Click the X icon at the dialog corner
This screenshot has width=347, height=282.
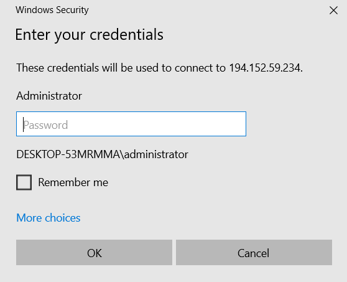[x=333, y=10]
